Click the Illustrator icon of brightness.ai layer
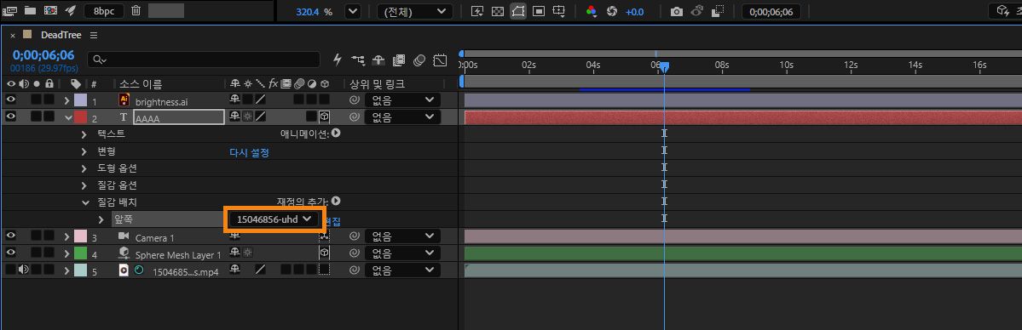The width and height of the screenshot is (1022, 330). (x=124, y=100)
